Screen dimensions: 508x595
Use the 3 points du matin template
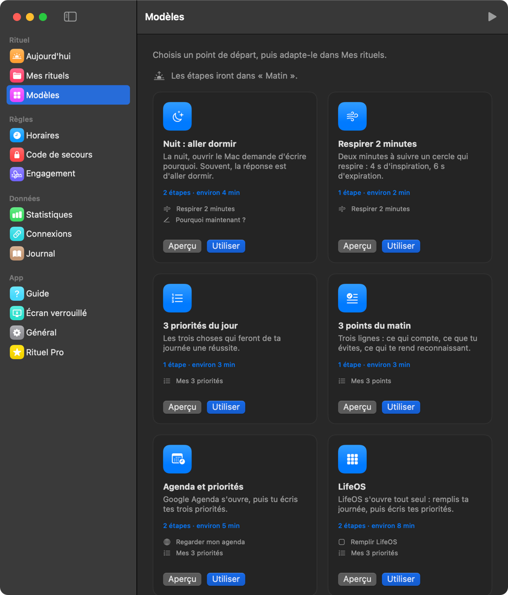(x=401, y=407)
